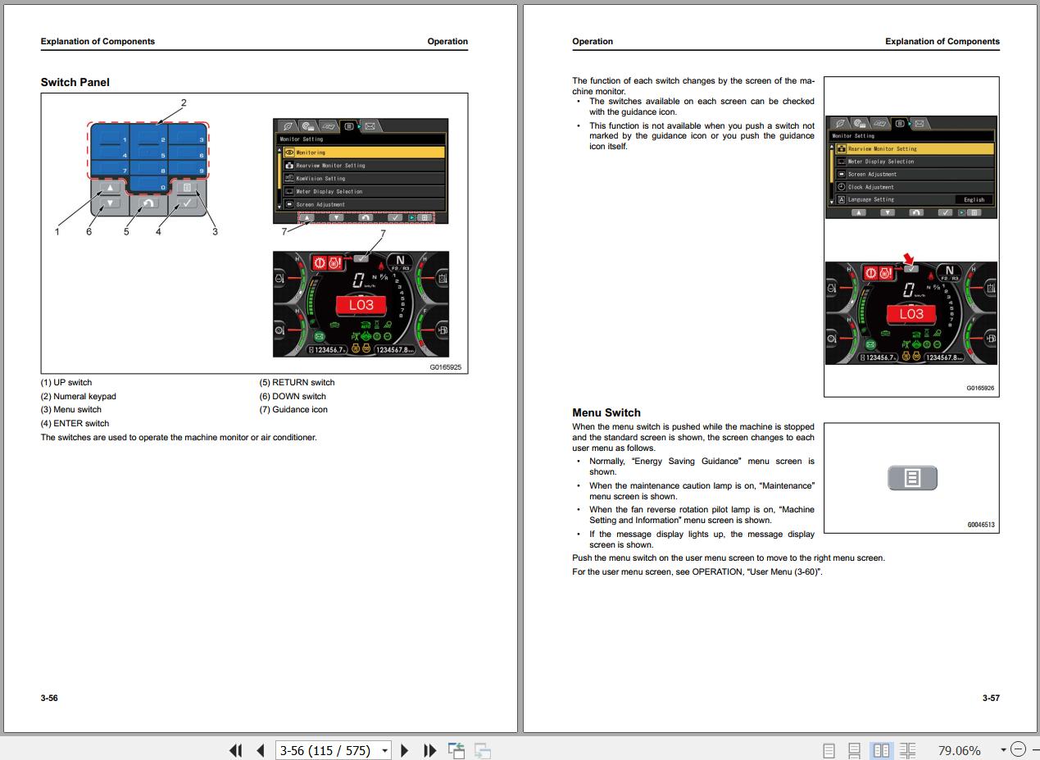Go to the previous page
Screen dimensions: 1040x760
pos(261,750)
